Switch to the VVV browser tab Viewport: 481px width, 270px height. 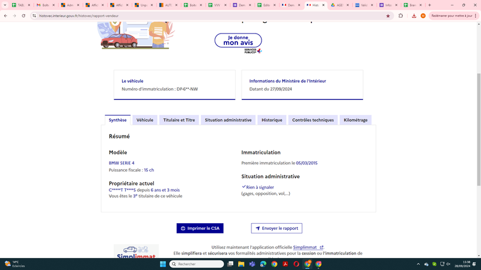[217, 5]
